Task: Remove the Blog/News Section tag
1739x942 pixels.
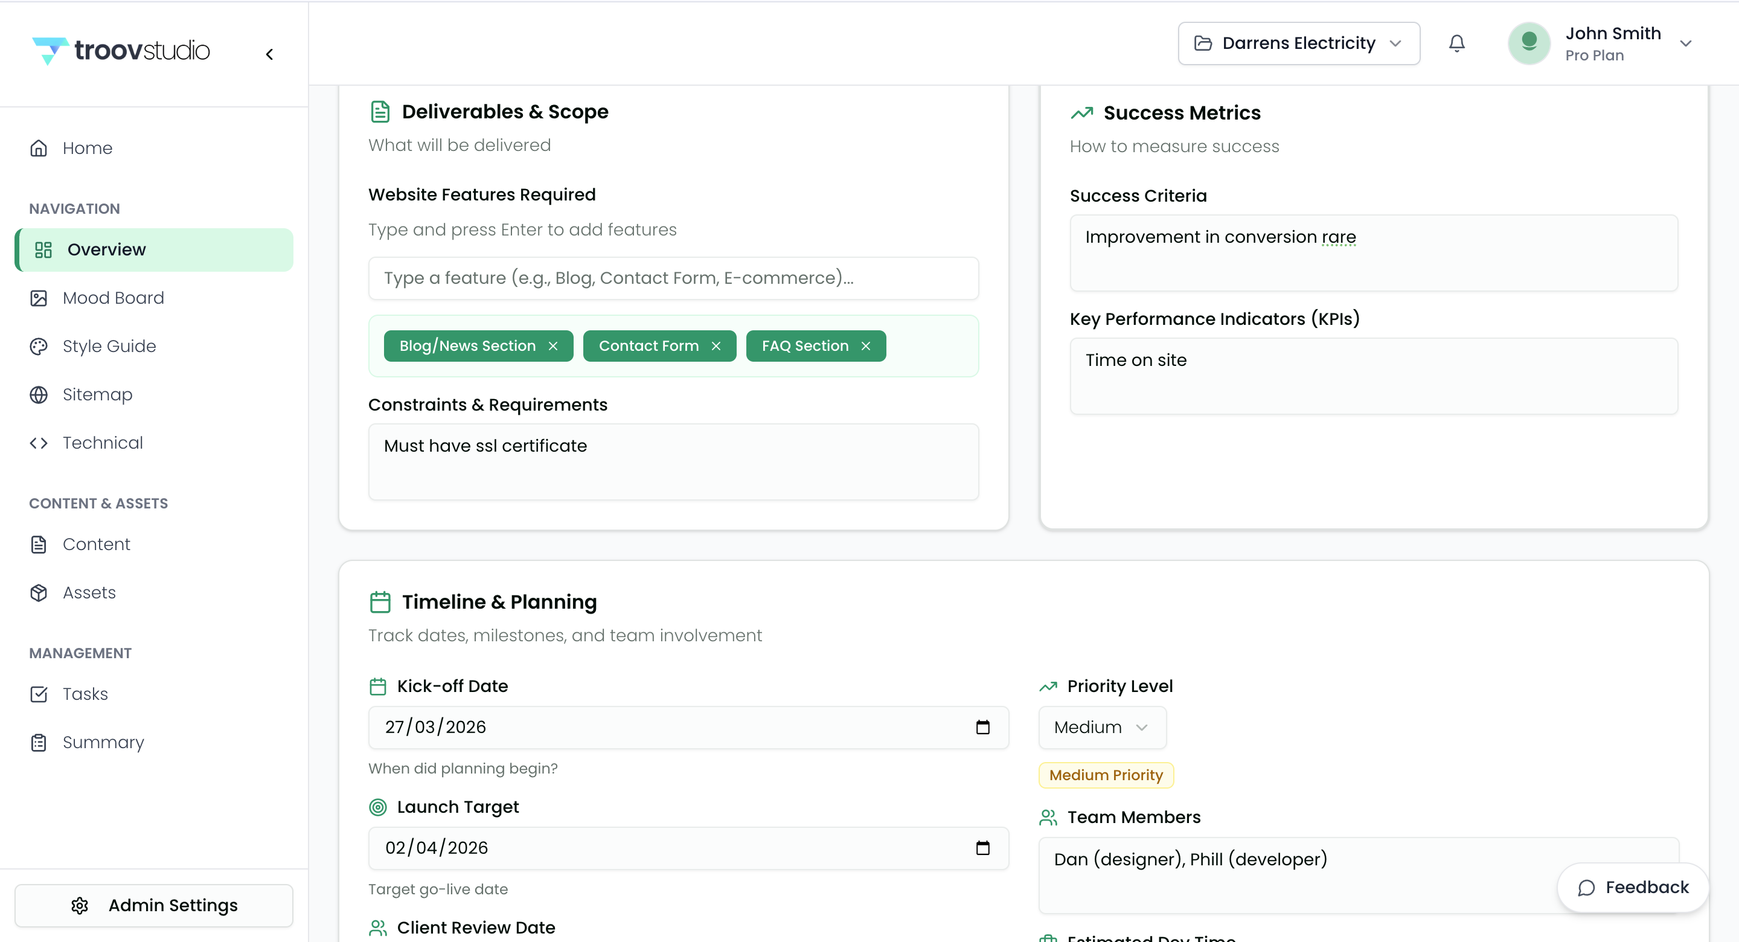Action: click(553, 346)
